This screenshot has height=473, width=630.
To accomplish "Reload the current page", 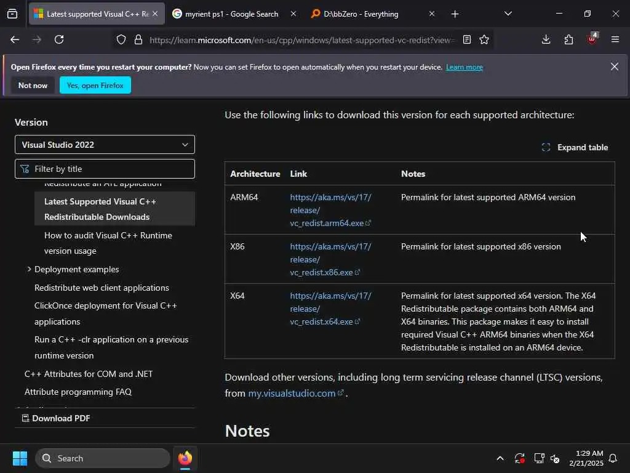I will (x=59, y=39).
